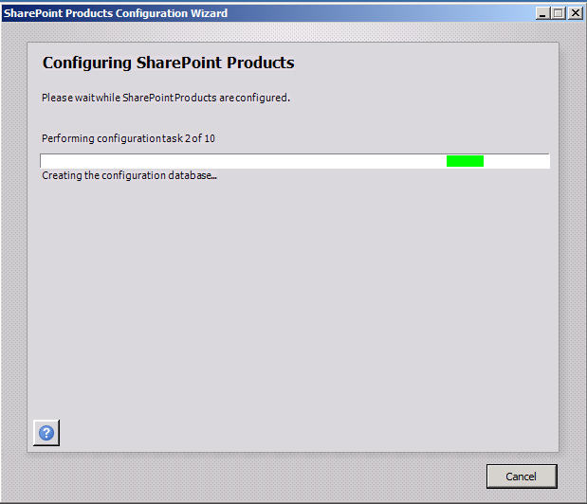This screenshot has width=587, height=504.
Task: Close the SharePoint Products Configuration Wizard
Action: 576,13
